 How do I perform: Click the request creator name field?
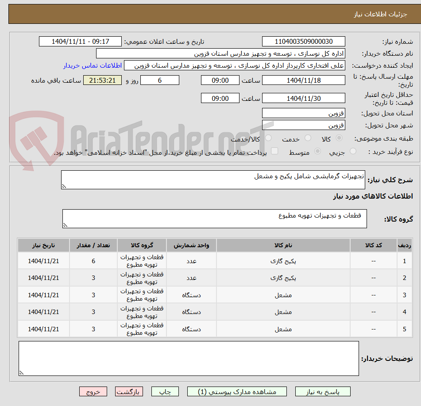pyautogui.click(x=234, y=65)
